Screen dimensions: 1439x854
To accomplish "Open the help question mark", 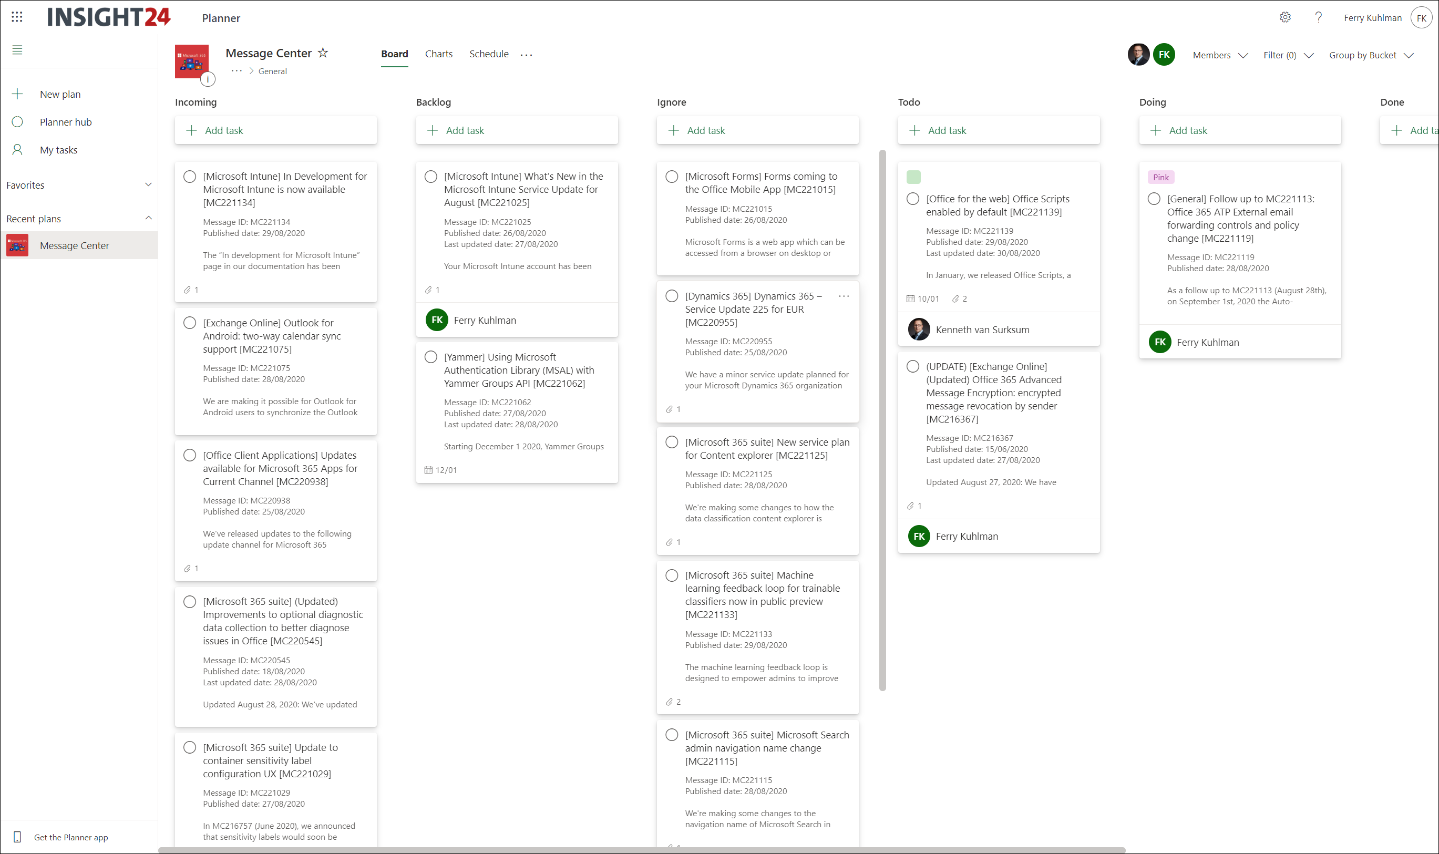I will 1318,17.
